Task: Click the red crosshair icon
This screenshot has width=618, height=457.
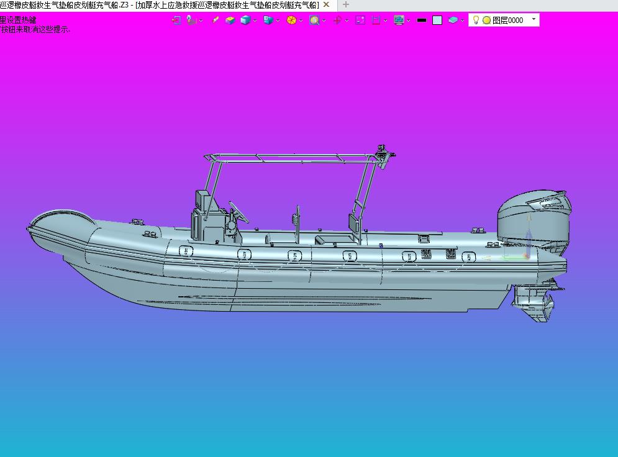Action: point(337,20)
